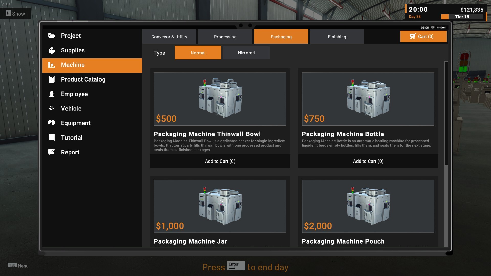Open the Tutorial book icon
Screen dimensions: 491x276
coord(52,138)
